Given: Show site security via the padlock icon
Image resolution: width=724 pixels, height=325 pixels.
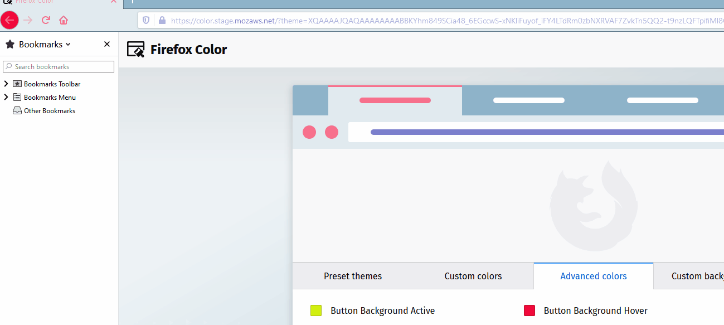Looking at the screenshot, I should pyautogui.click(x=162, y=20).
